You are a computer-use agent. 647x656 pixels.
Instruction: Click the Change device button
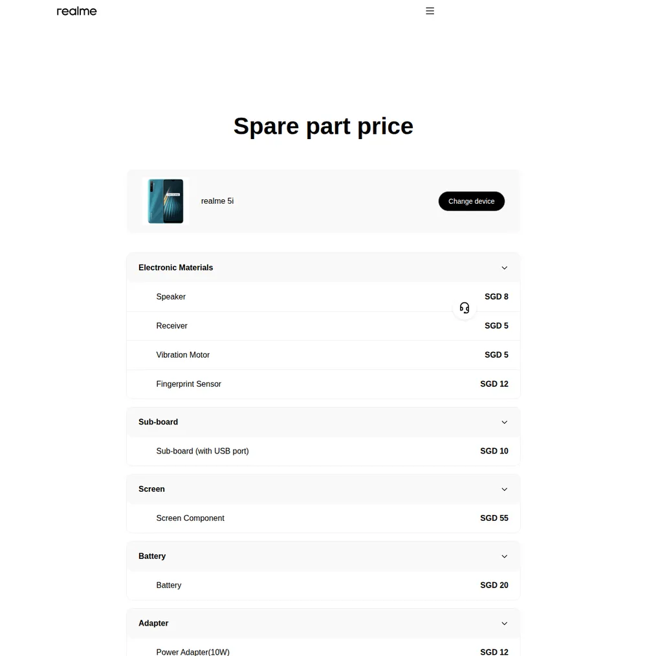pyautogui.click(x=471, y=201)
